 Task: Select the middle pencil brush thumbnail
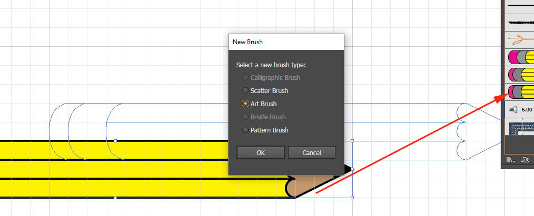pyautogui.click(x=520, y=75)
